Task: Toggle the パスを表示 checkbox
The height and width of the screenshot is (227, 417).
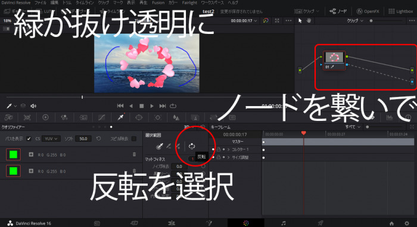Action: [x=29, y=138]
